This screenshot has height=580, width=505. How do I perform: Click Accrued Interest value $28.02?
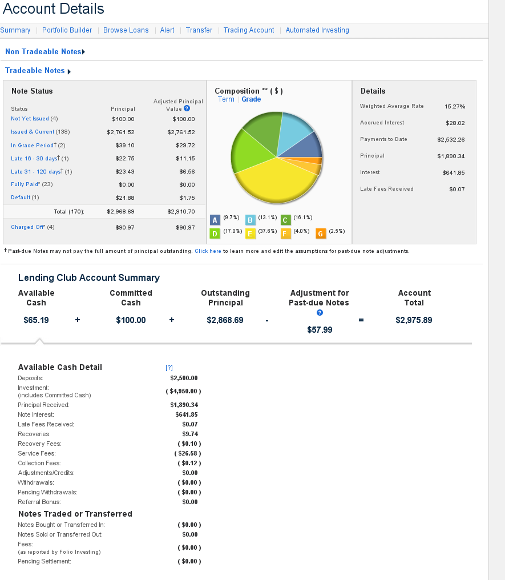pyautogui.click(x=455, y=123)
